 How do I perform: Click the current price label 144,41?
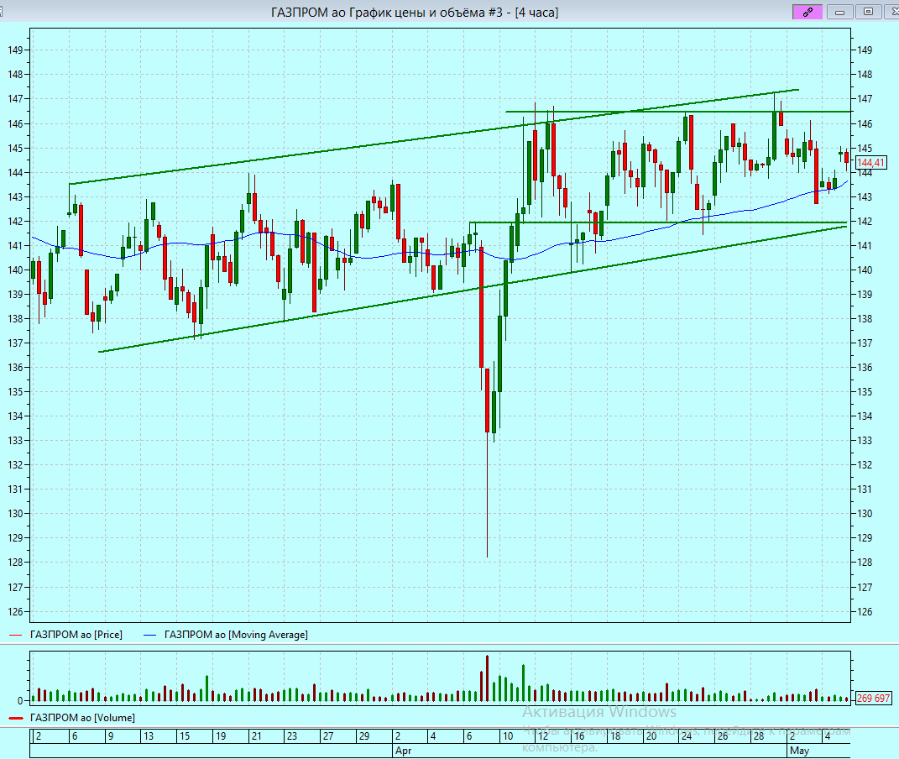870,163
